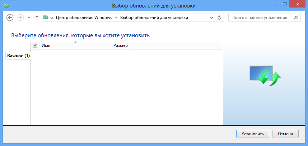The image size is (308, 146).
Task: Select the Важное (1) category tab
Action: [x=18, y=56]
